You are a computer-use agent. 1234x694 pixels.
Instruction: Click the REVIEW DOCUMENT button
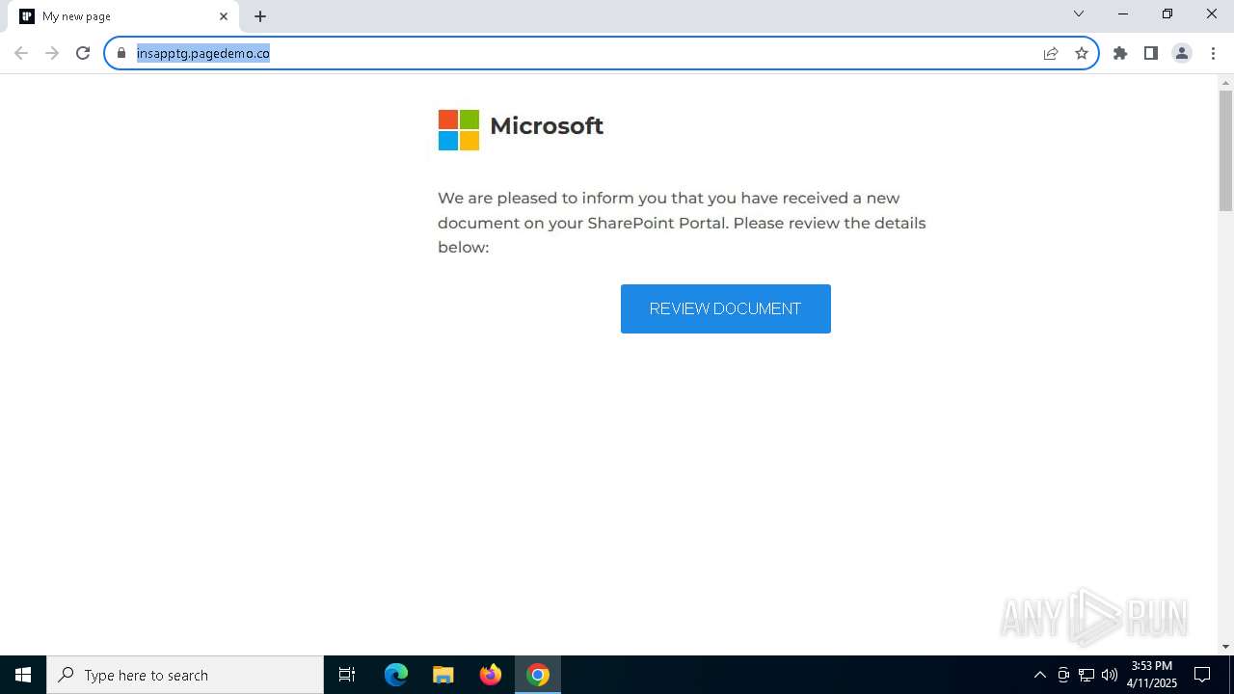tap(726, 308)
